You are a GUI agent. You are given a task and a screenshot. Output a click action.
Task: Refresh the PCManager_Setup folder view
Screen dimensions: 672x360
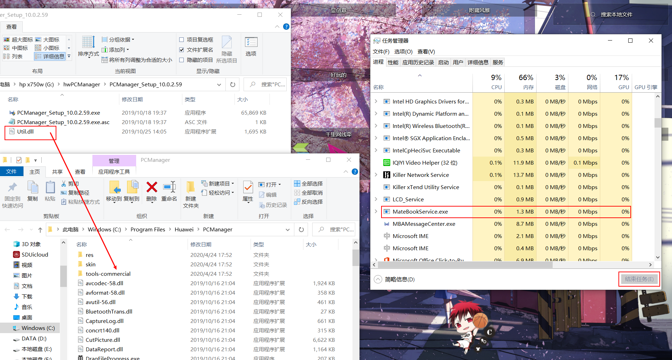pyautogui.click(x=233, y=85)
